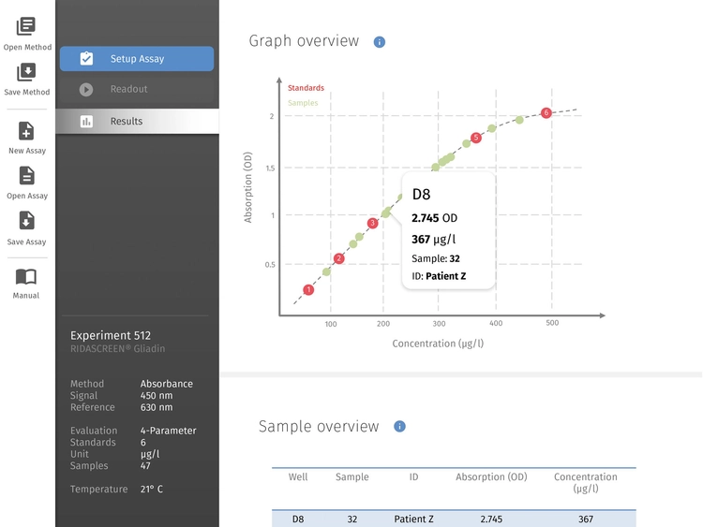Show info for Sample overview
This screenshot has width=703, height=527.
pyautogui.click(x=399, y=426)
